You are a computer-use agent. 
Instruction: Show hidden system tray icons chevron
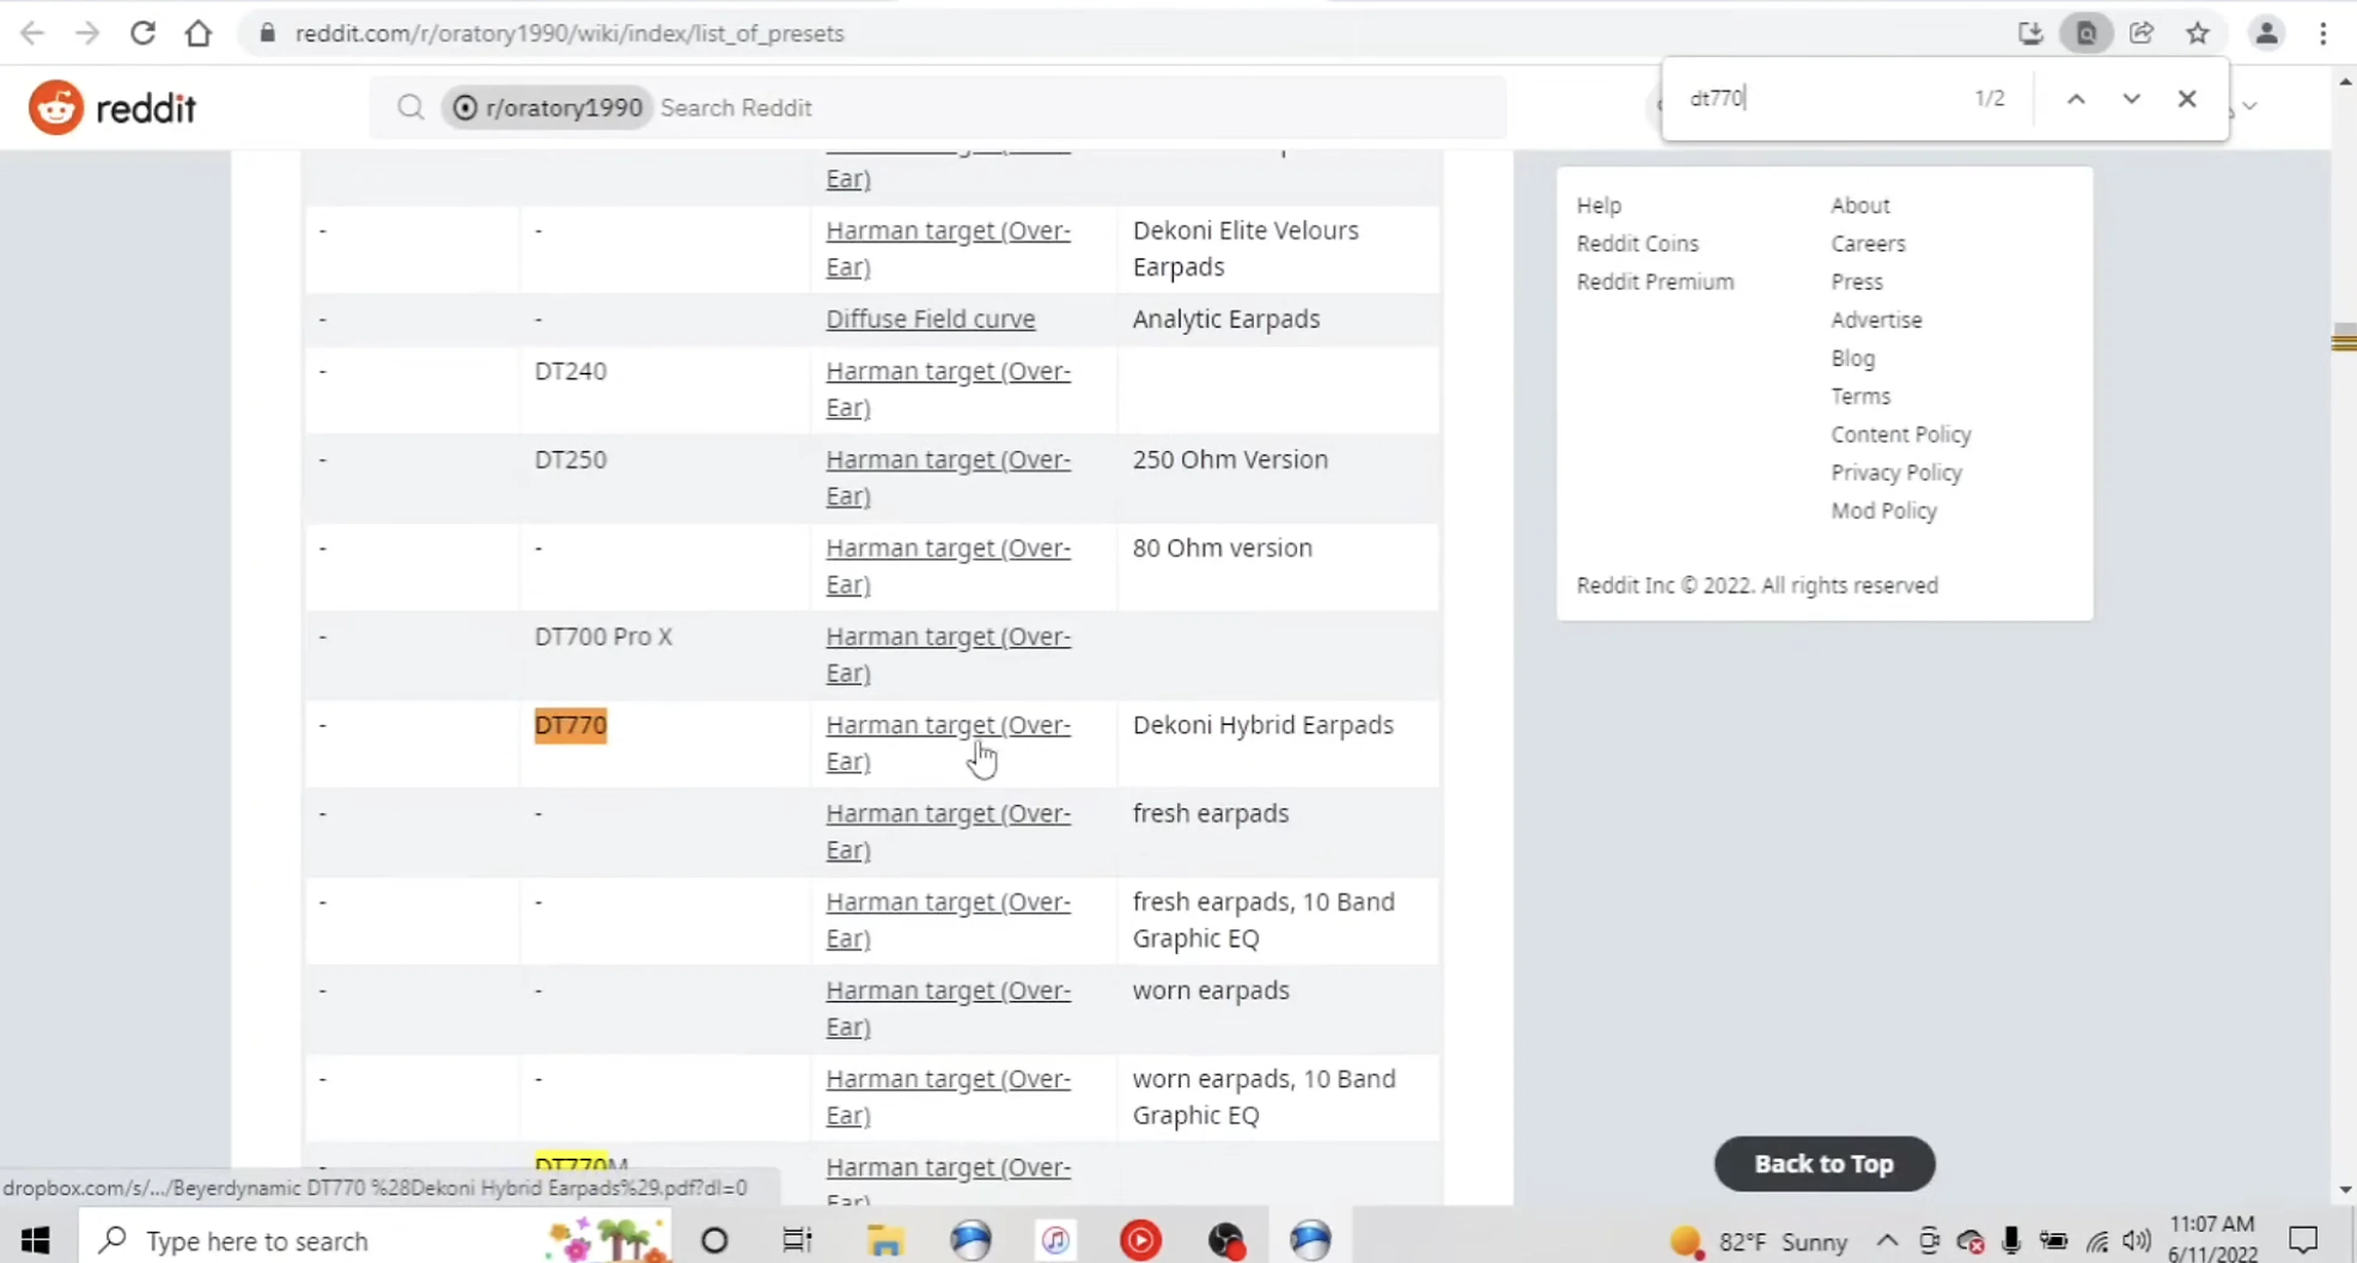tap(1887, 1240)
